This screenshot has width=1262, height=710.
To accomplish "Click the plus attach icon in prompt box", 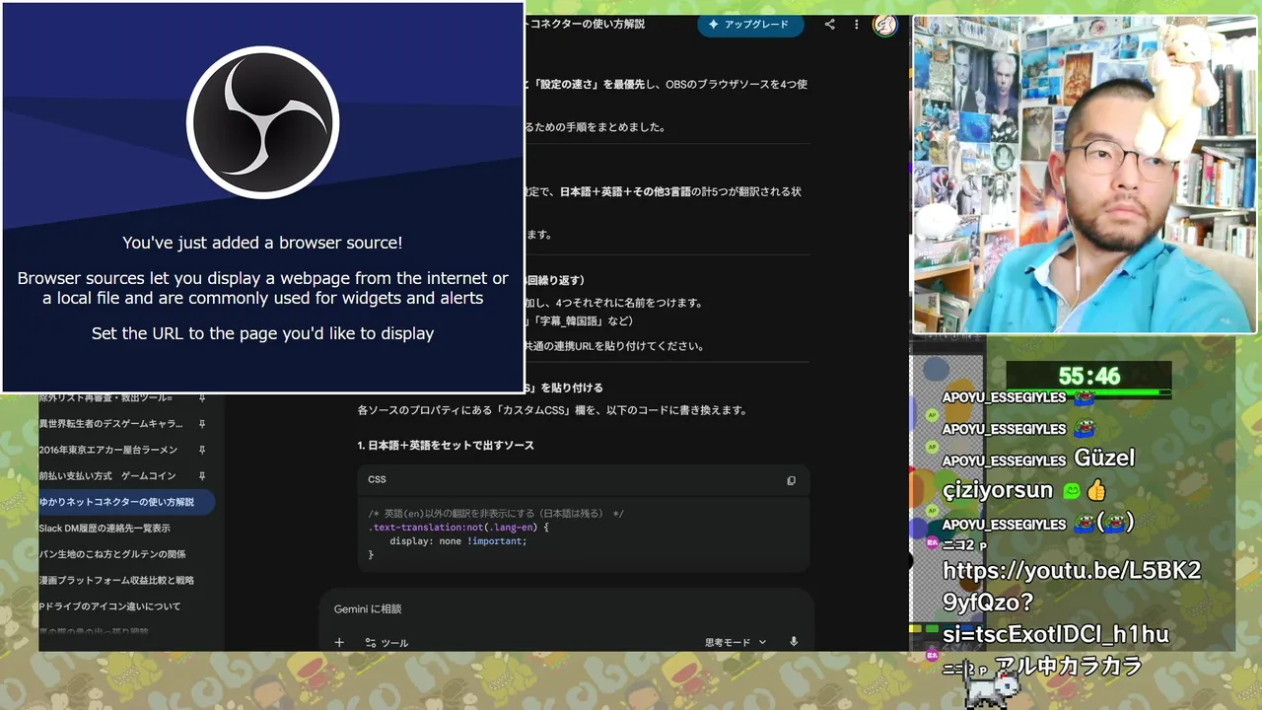I will pos(339,642).
